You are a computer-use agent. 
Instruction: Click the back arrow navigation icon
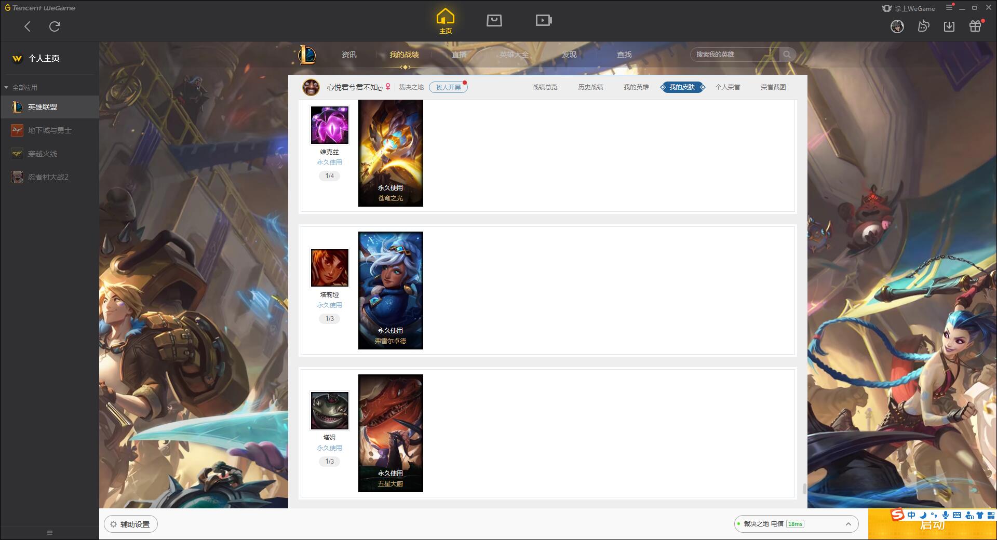[28, 26]
